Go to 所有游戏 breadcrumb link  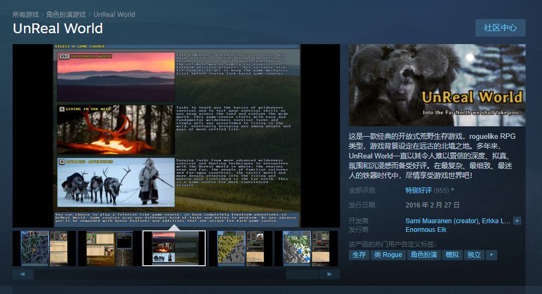[26, 15]
